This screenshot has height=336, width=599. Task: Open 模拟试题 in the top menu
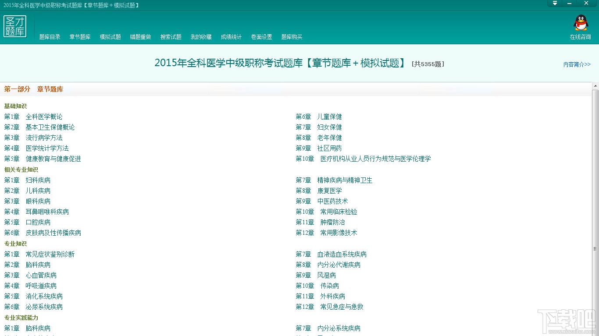[x=110, y=37]
